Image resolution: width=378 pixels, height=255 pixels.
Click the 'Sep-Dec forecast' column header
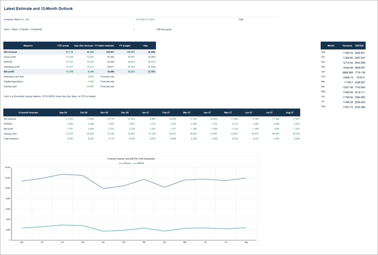pyautogui.click(x=84, y=46)
